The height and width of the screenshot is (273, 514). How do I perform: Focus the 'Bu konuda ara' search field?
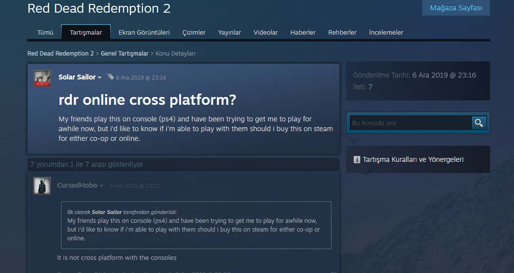click(x=411, y=123)
